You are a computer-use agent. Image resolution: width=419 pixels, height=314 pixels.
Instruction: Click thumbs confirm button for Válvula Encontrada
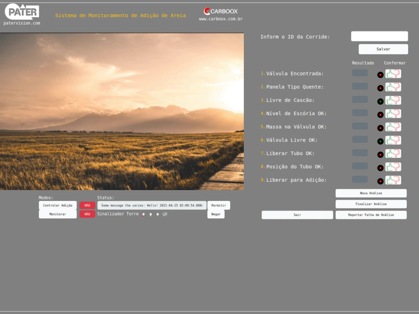pos(393,74)
